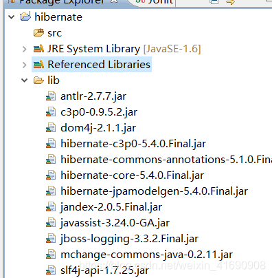Select slf4j-api-1.7.25.jar in the tree
The image size is (272, 278).
[x=104, y=270]
